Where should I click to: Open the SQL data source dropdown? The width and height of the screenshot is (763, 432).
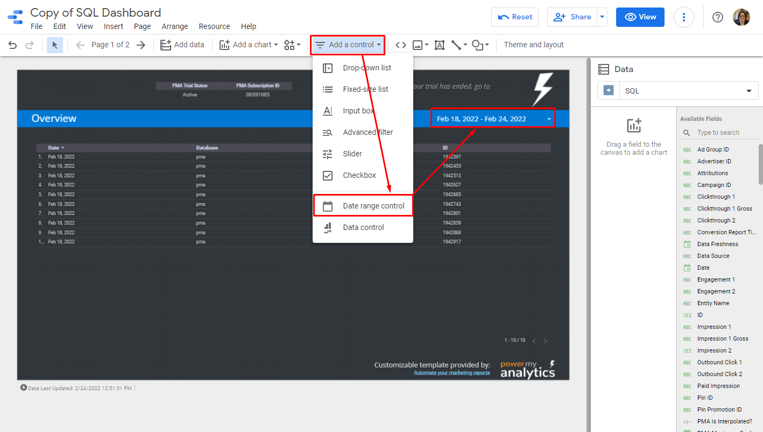tap(678, 91)
